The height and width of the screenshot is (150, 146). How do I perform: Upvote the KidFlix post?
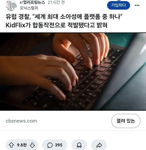coord(11,145)
